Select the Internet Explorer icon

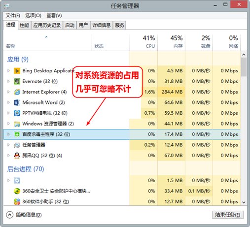tap(17, 92)
